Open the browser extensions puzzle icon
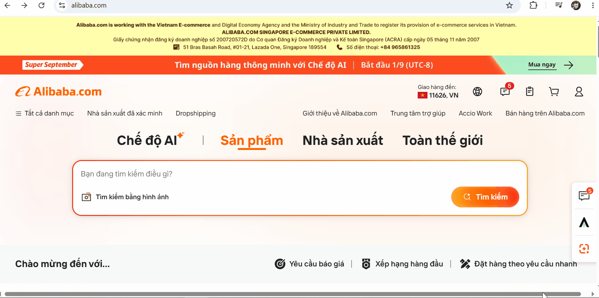 (533, 5)
